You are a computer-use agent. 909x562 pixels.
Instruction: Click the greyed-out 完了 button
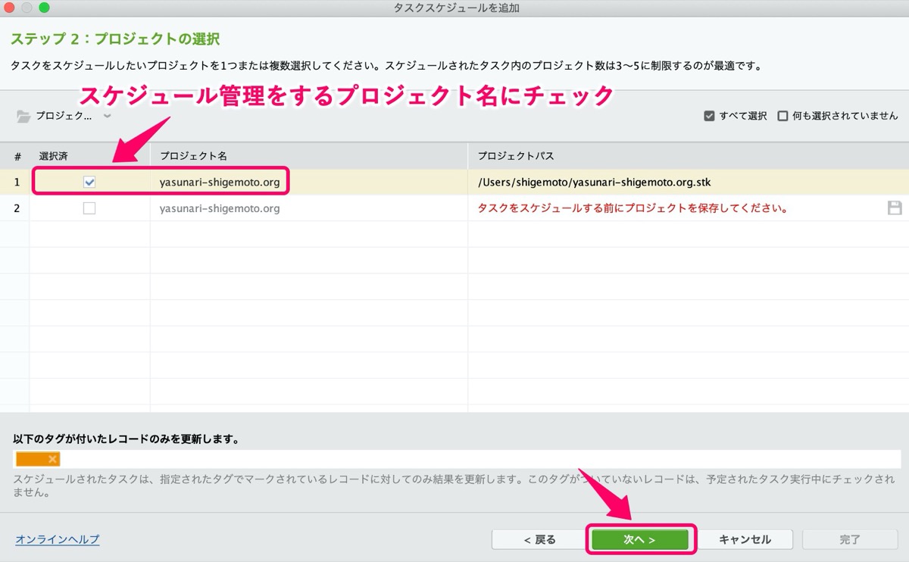[850, 539]
